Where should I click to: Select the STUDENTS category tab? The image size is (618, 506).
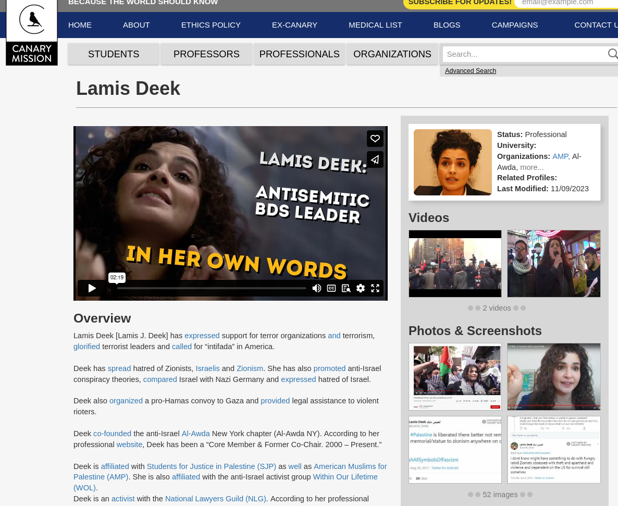click(x=114, y=54)
